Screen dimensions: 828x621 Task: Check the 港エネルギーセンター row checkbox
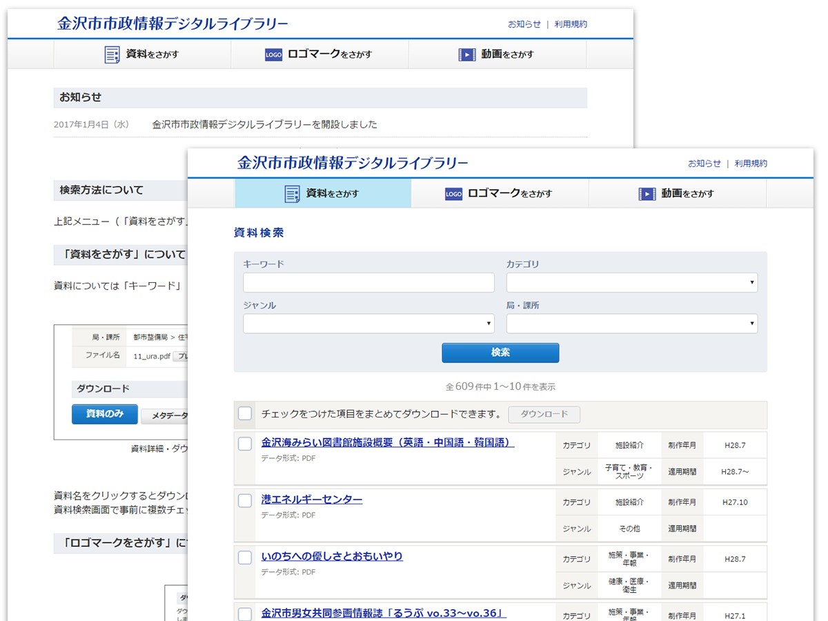245,500
